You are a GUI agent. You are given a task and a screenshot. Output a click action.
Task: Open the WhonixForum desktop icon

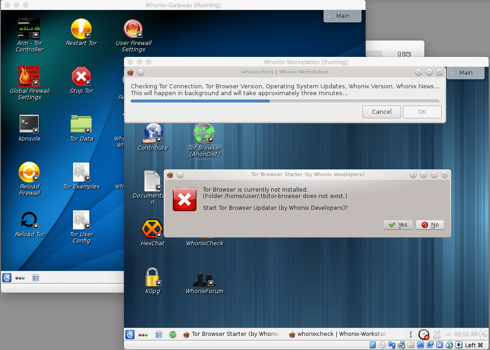tap(204, 283)
